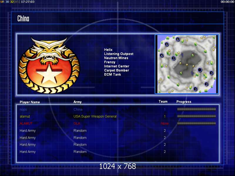
Task: Click the solid black marker on the minimap
Action: click(x=200, y=70)
